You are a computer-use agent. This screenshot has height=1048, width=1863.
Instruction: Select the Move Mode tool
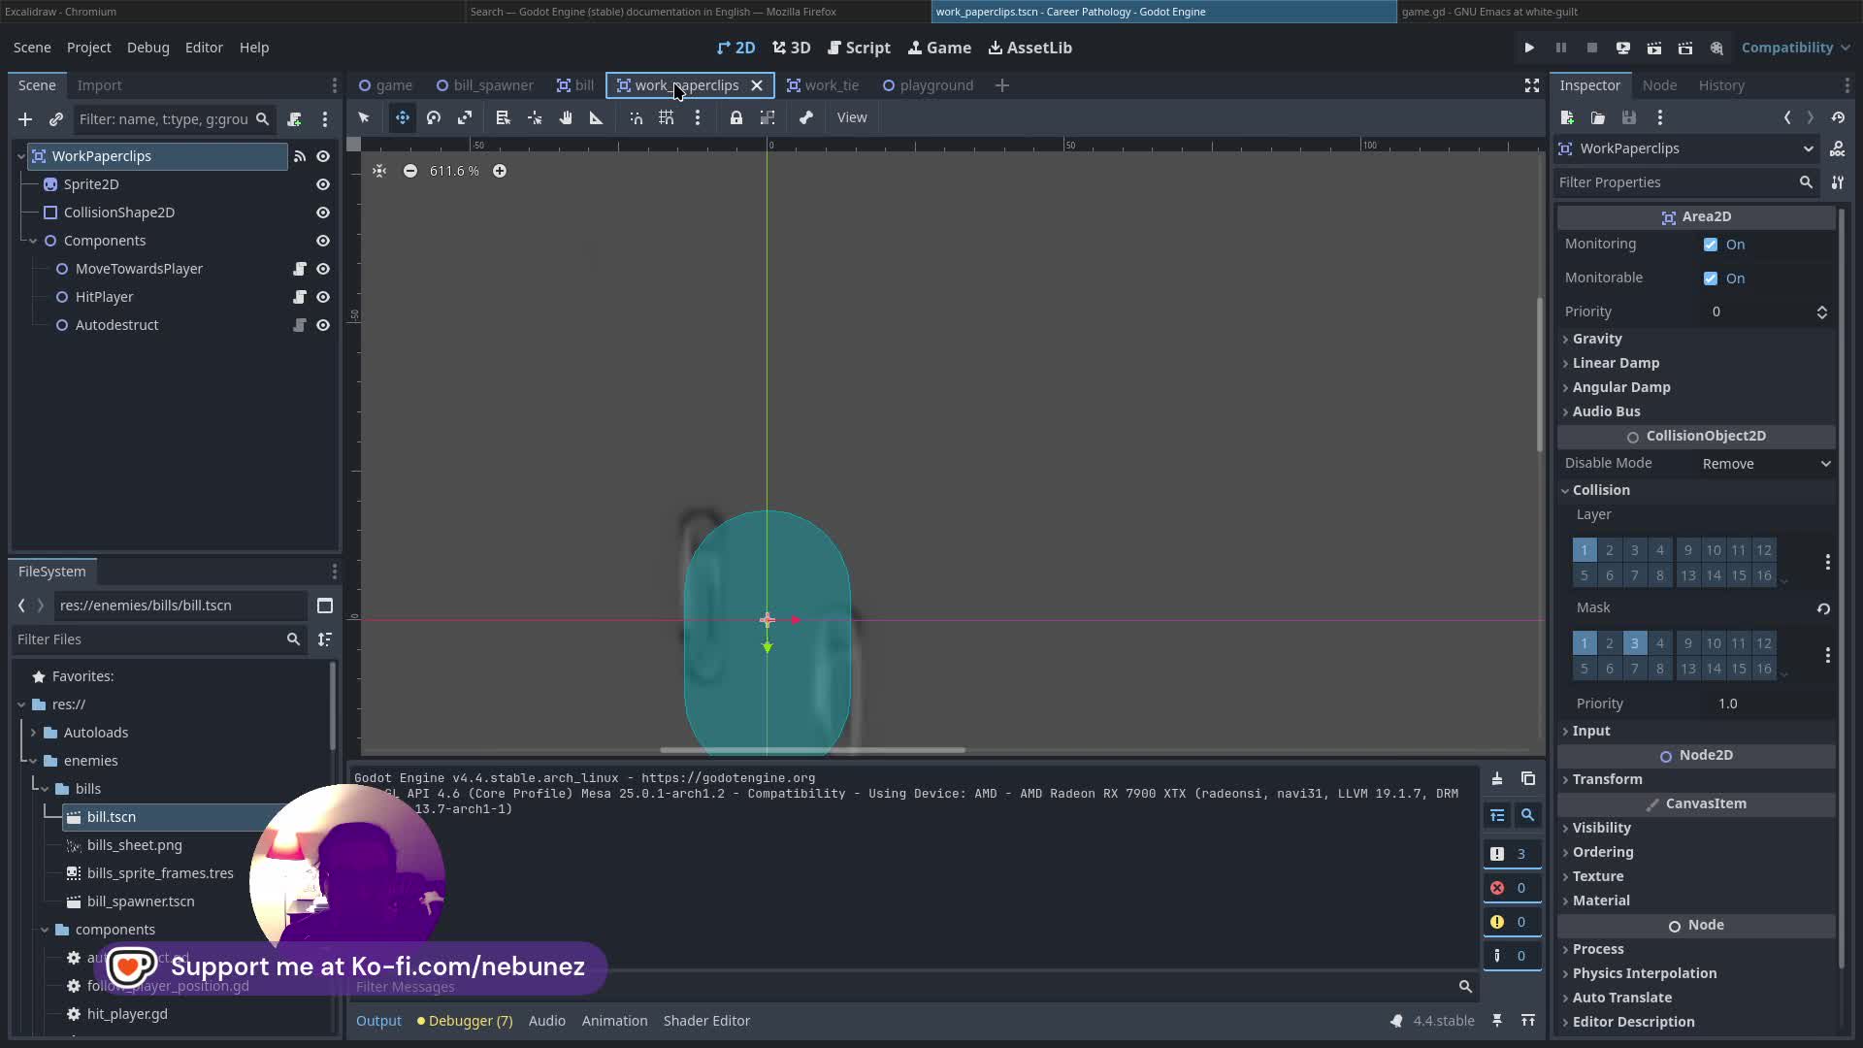coord(402,117)
